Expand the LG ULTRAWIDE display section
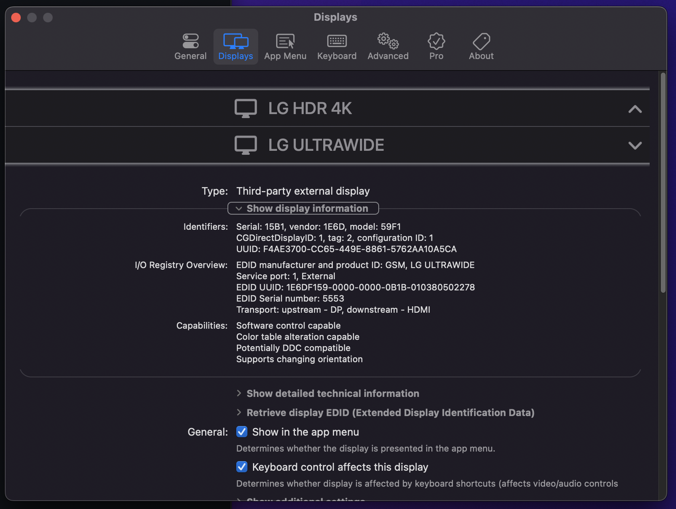The height and width of the screenshot is (509, 676). (634, 145)
